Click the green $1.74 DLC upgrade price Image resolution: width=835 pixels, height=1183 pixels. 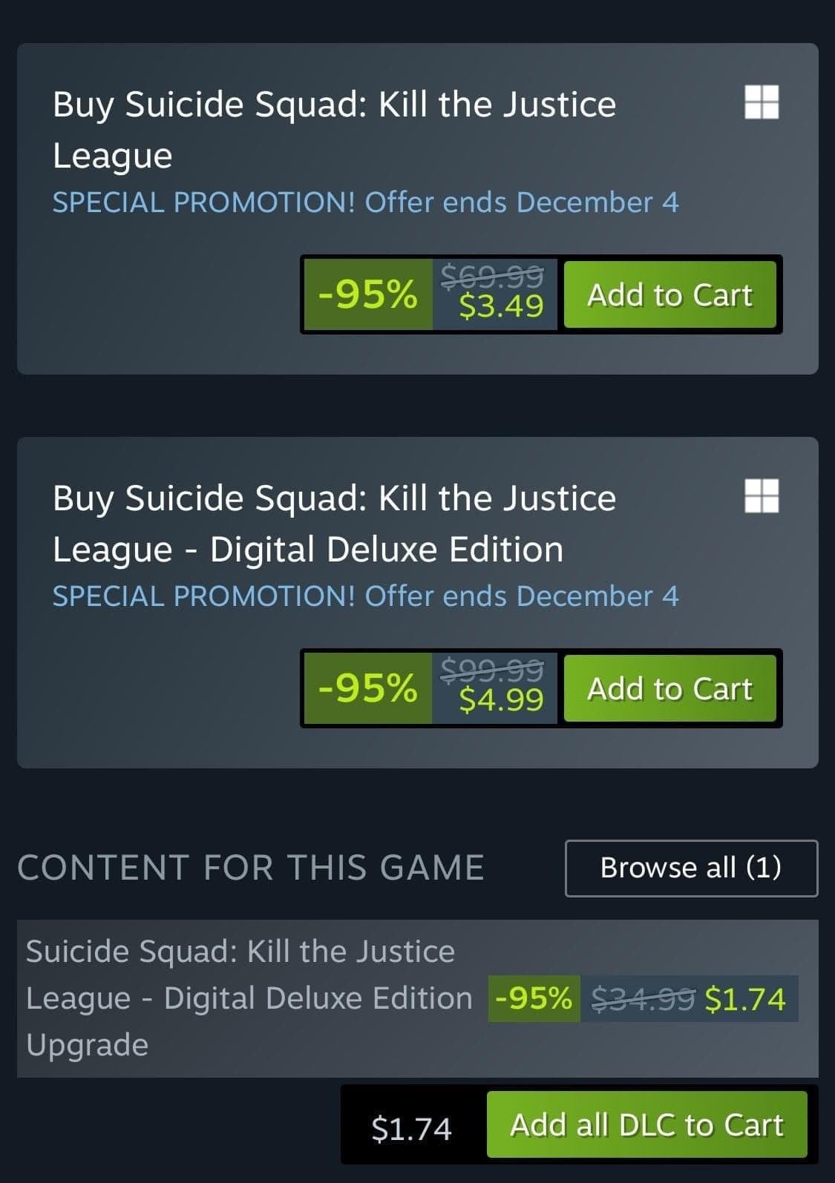pos(744,999)
